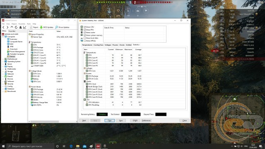Open BIOS Updates from the toolbar

46,27
